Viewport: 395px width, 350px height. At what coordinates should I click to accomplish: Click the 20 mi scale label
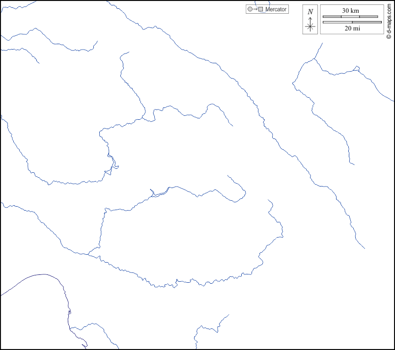[x=352, y=28]
